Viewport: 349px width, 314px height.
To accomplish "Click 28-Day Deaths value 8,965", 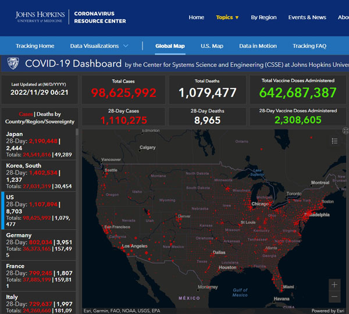I will point(207,120).
